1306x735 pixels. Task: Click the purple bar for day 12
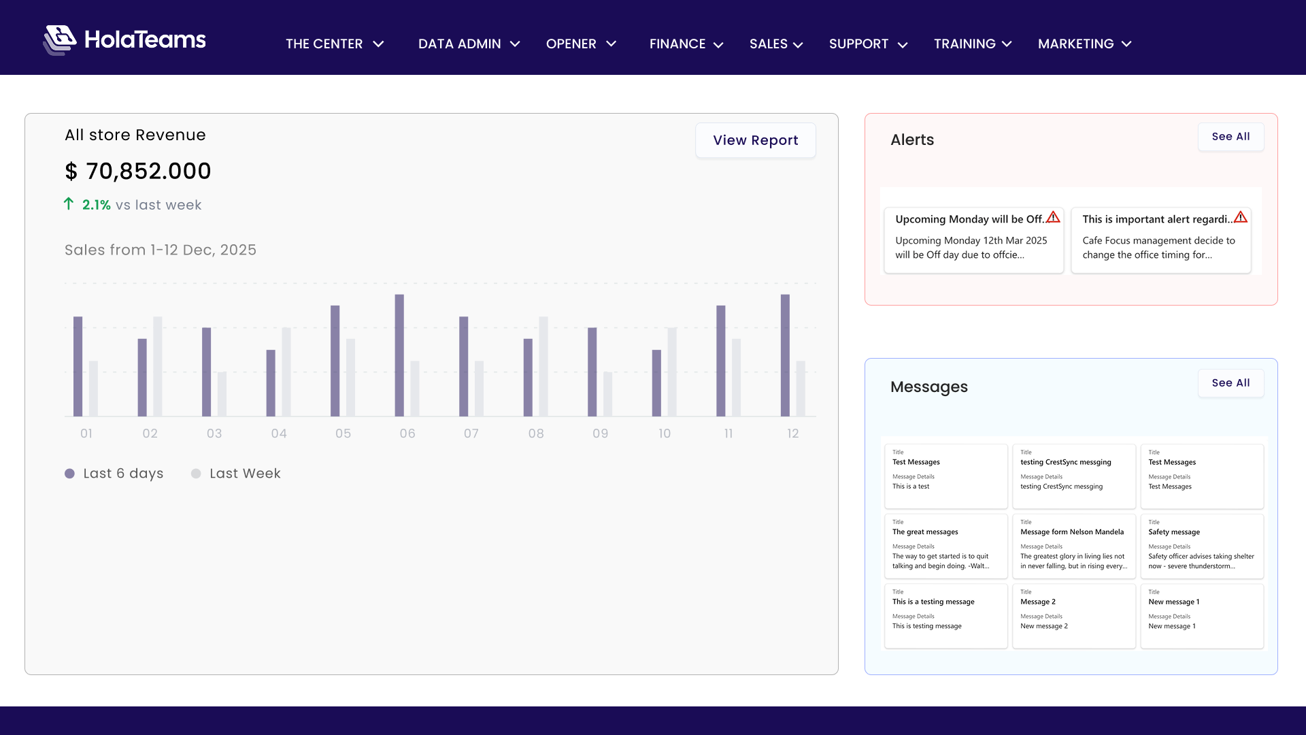tap(785, 355)
